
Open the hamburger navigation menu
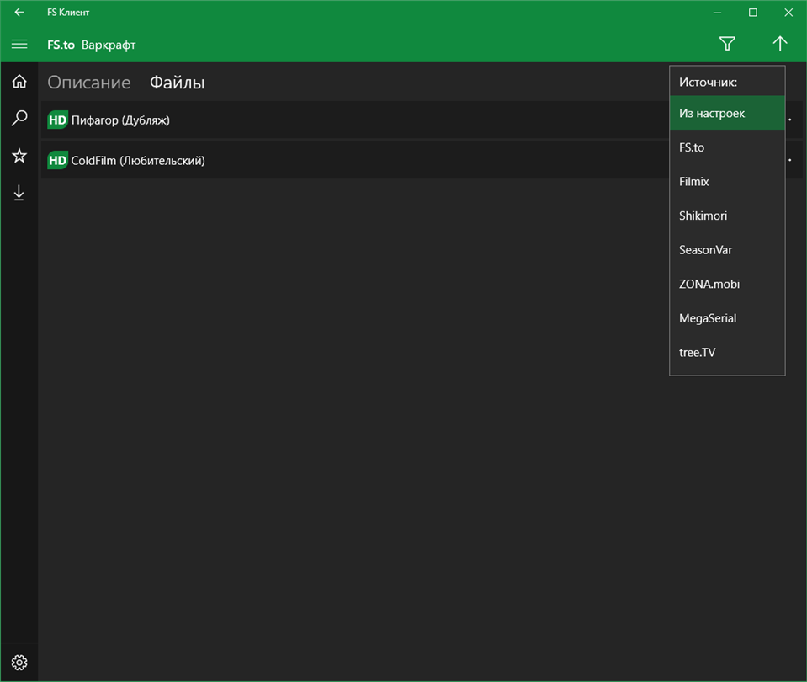click(19, 45)
